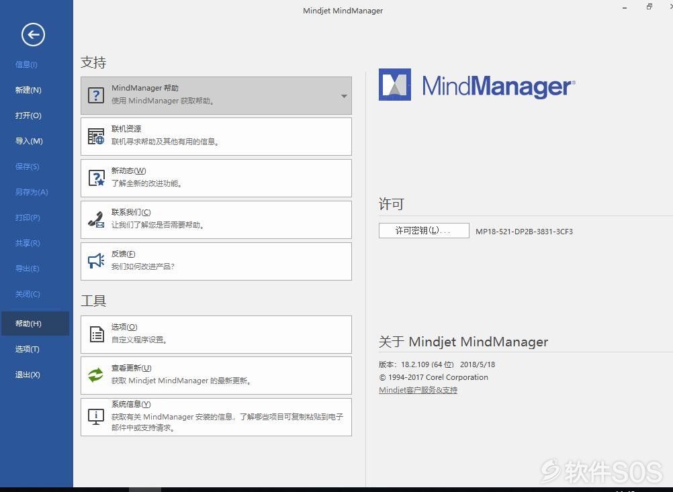Click the MindManager logo image
This screenshot has width=673, height=492.
click(477, 85)
